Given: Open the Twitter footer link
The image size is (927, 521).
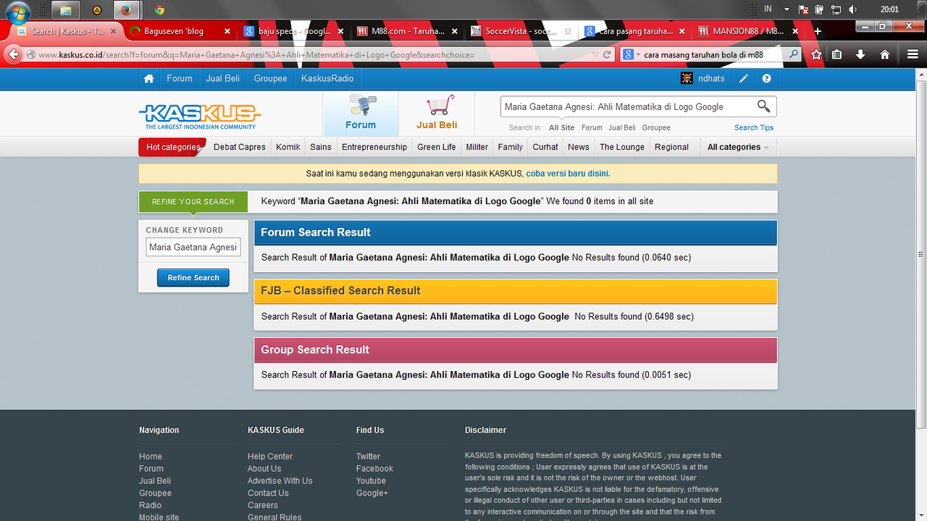Looking at the screenshot, I should [x=368, y=457].
